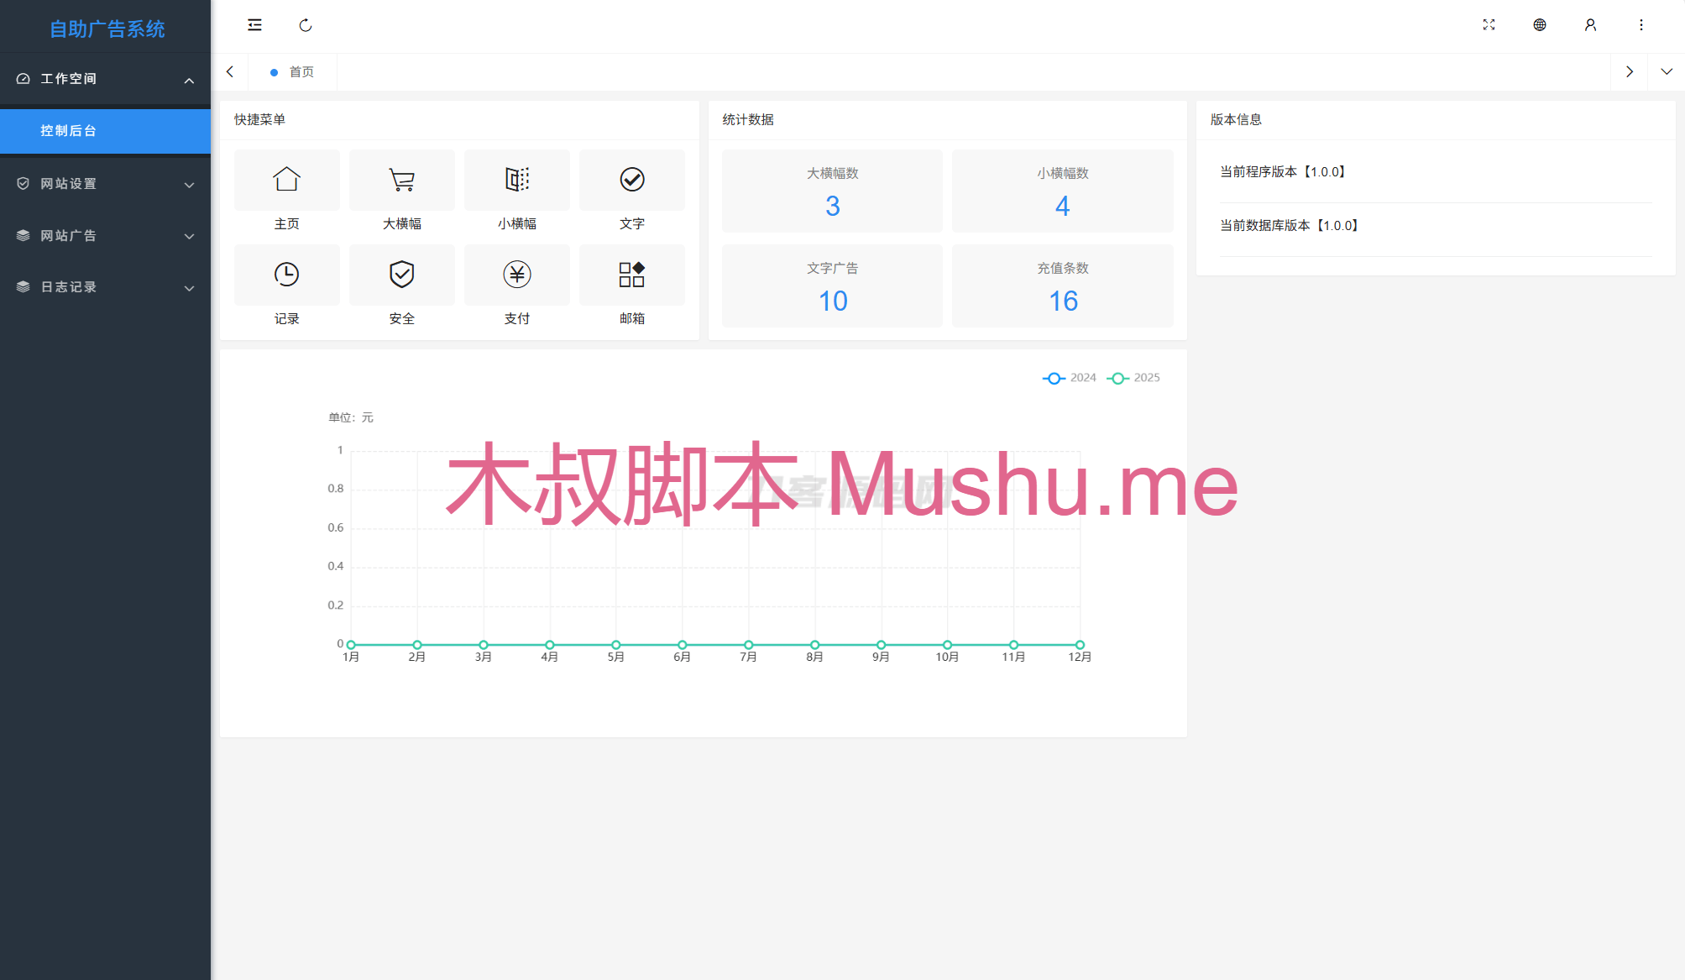Click the 小横幅 banner icon

coord(516,180)
